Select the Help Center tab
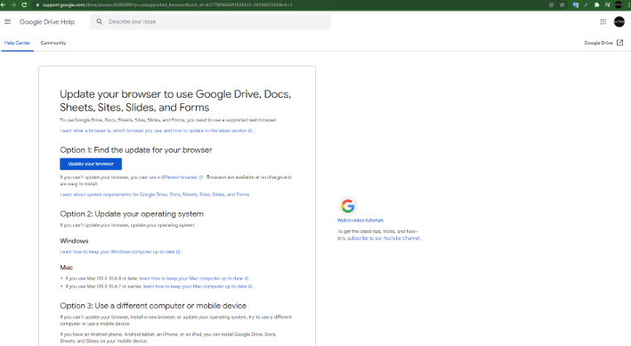Viewport: 631px width, 346px height. [x=17, y=43]
